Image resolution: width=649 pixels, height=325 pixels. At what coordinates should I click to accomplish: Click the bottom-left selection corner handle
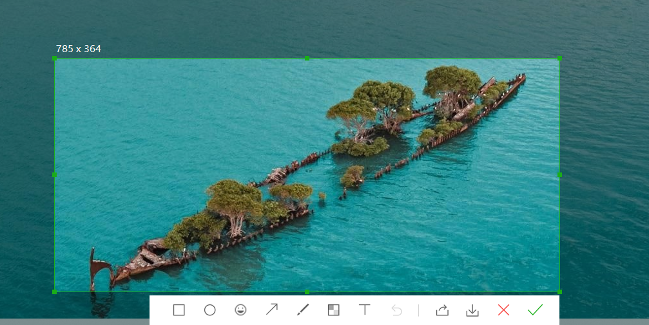(x=55, y=292)
